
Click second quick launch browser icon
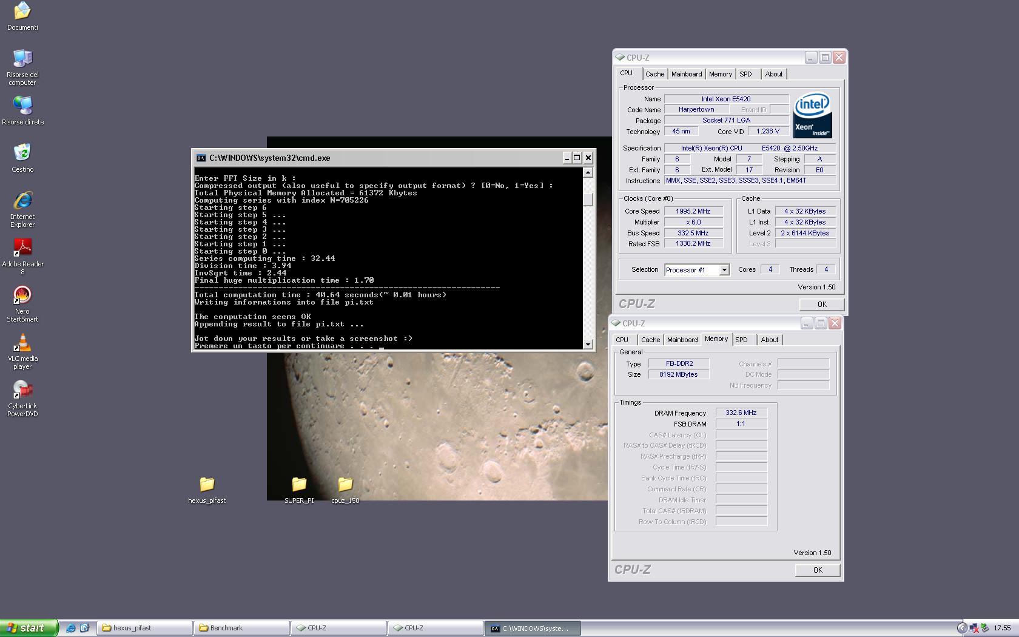coord(84,628)
